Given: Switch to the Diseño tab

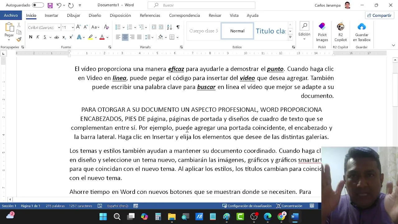Looking at the screenshot, I should point(95,15).
